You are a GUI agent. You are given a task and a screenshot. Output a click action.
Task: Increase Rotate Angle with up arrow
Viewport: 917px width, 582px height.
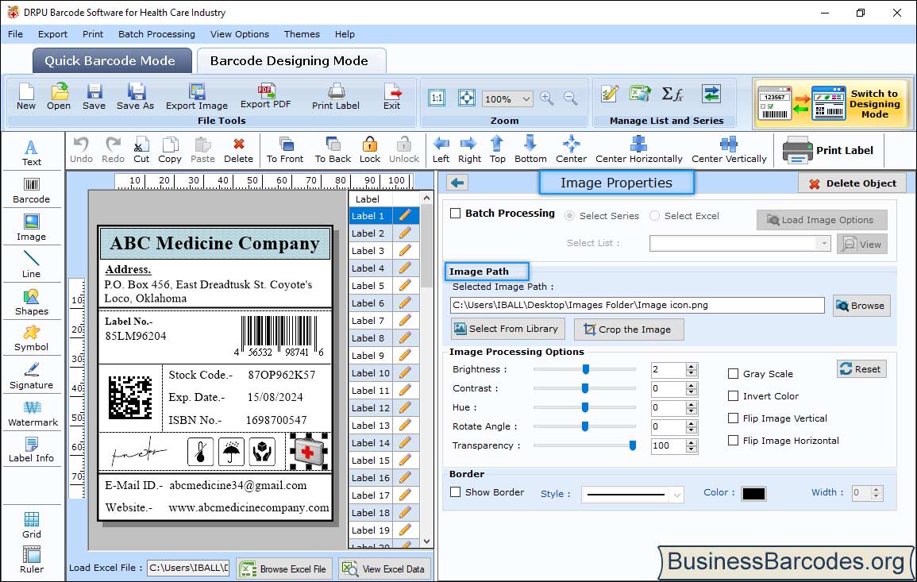(692, 423)
